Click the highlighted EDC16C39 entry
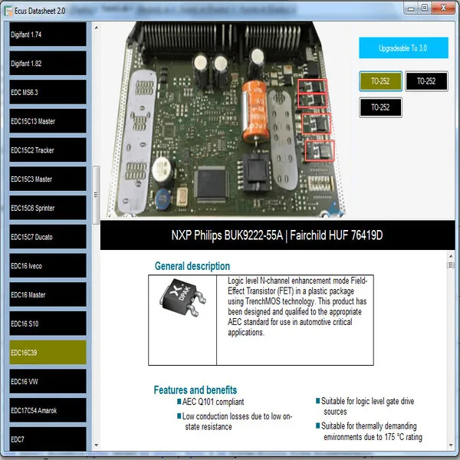 [48, 353]
